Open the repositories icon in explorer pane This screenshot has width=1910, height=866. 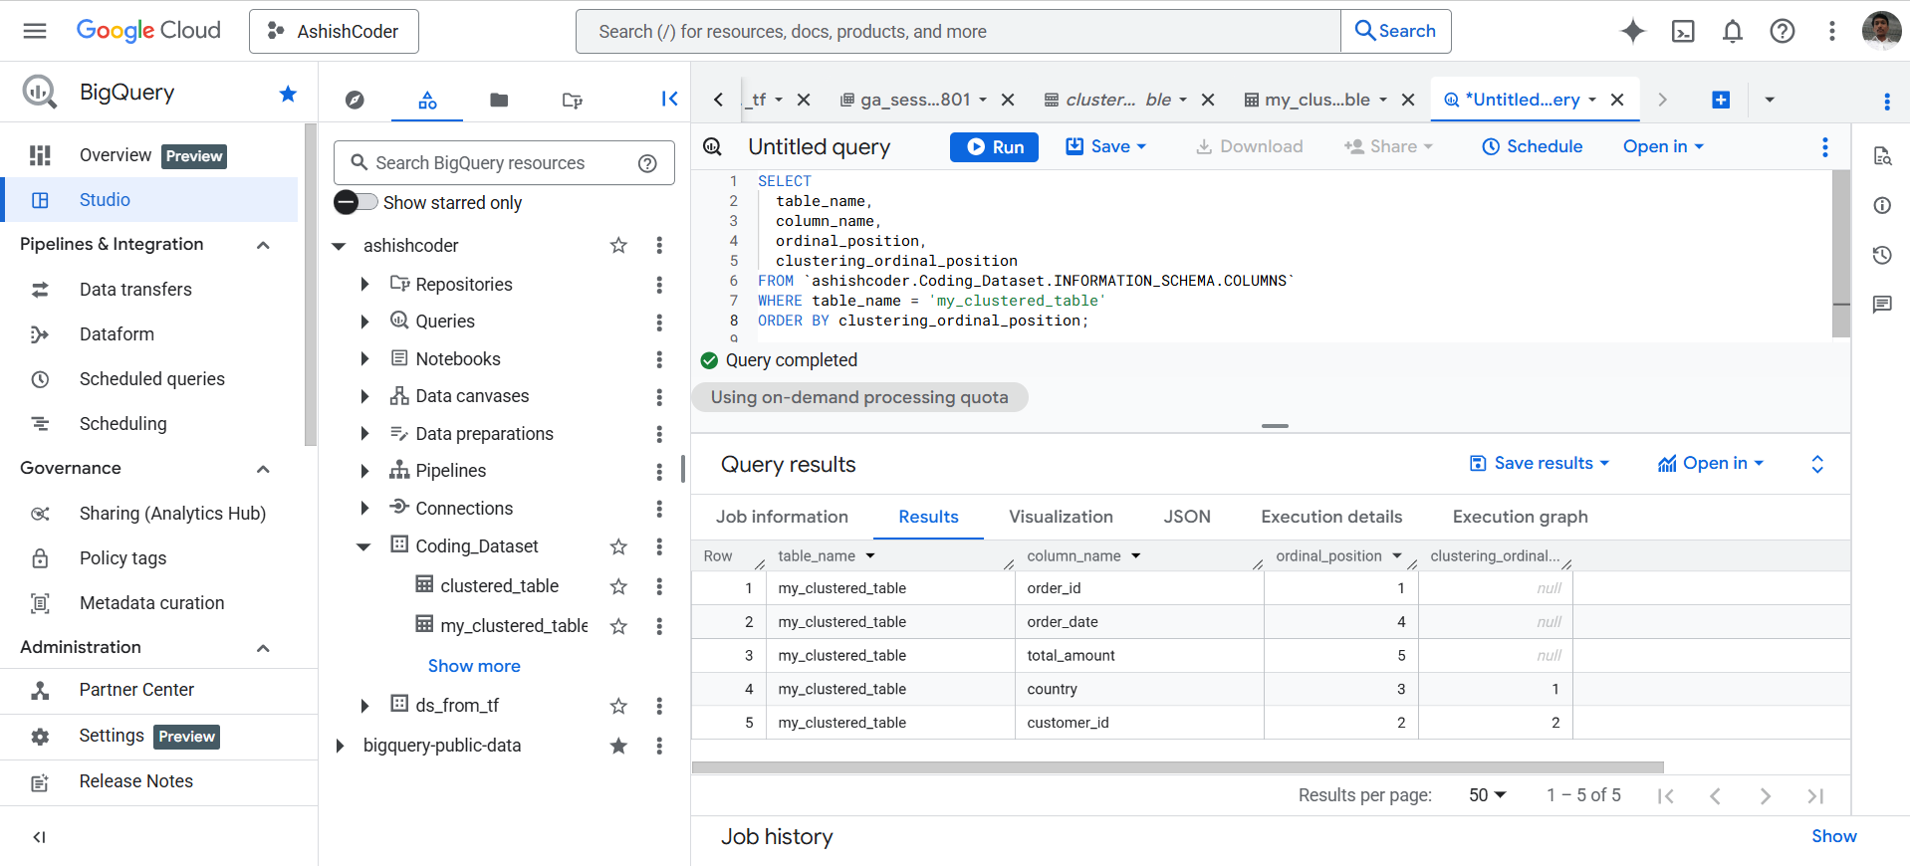(x=572, y=100)
